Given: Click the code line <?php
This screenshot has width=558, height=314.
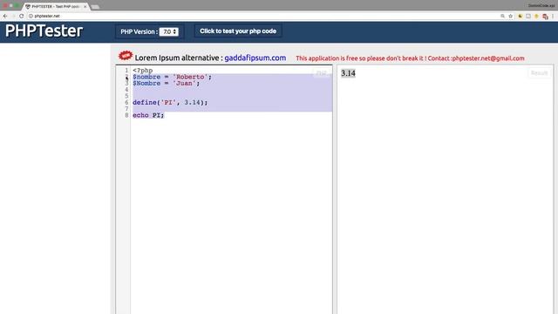Looking at the screenshot, I should pyautogui.click(x=143, y=71).
